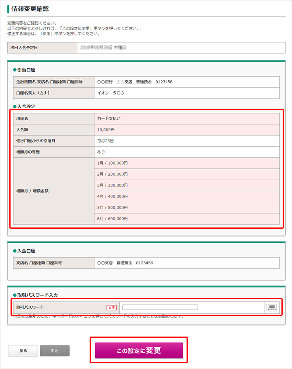
Task: Click the blurred next deposit date value
Action: pos(103,47)
